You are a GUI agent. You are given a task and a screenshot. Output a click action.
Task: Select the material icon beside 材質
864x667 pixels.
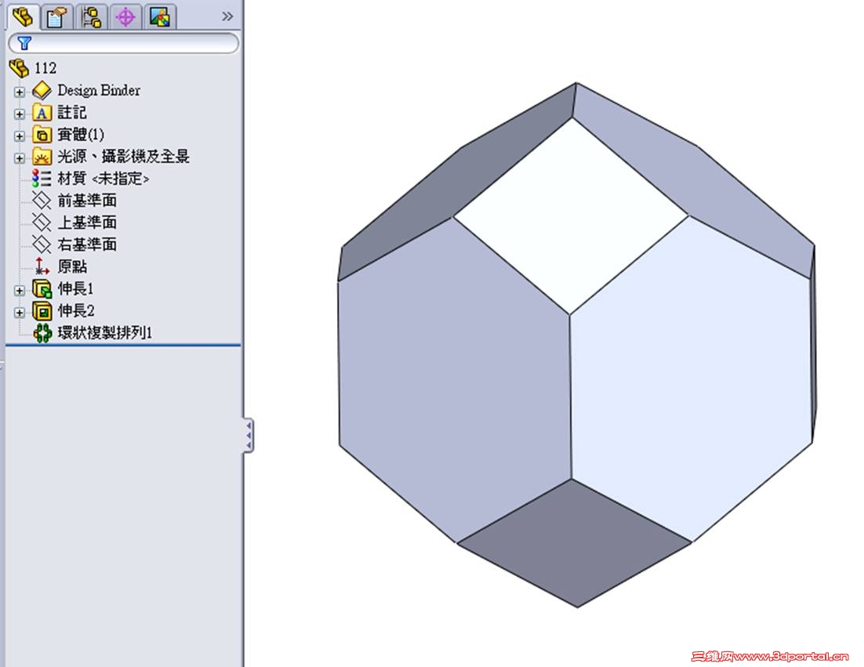click(42, 179)
